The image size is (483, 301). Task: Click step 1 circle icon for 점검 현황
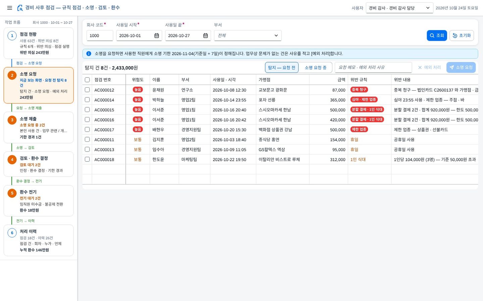12,36
